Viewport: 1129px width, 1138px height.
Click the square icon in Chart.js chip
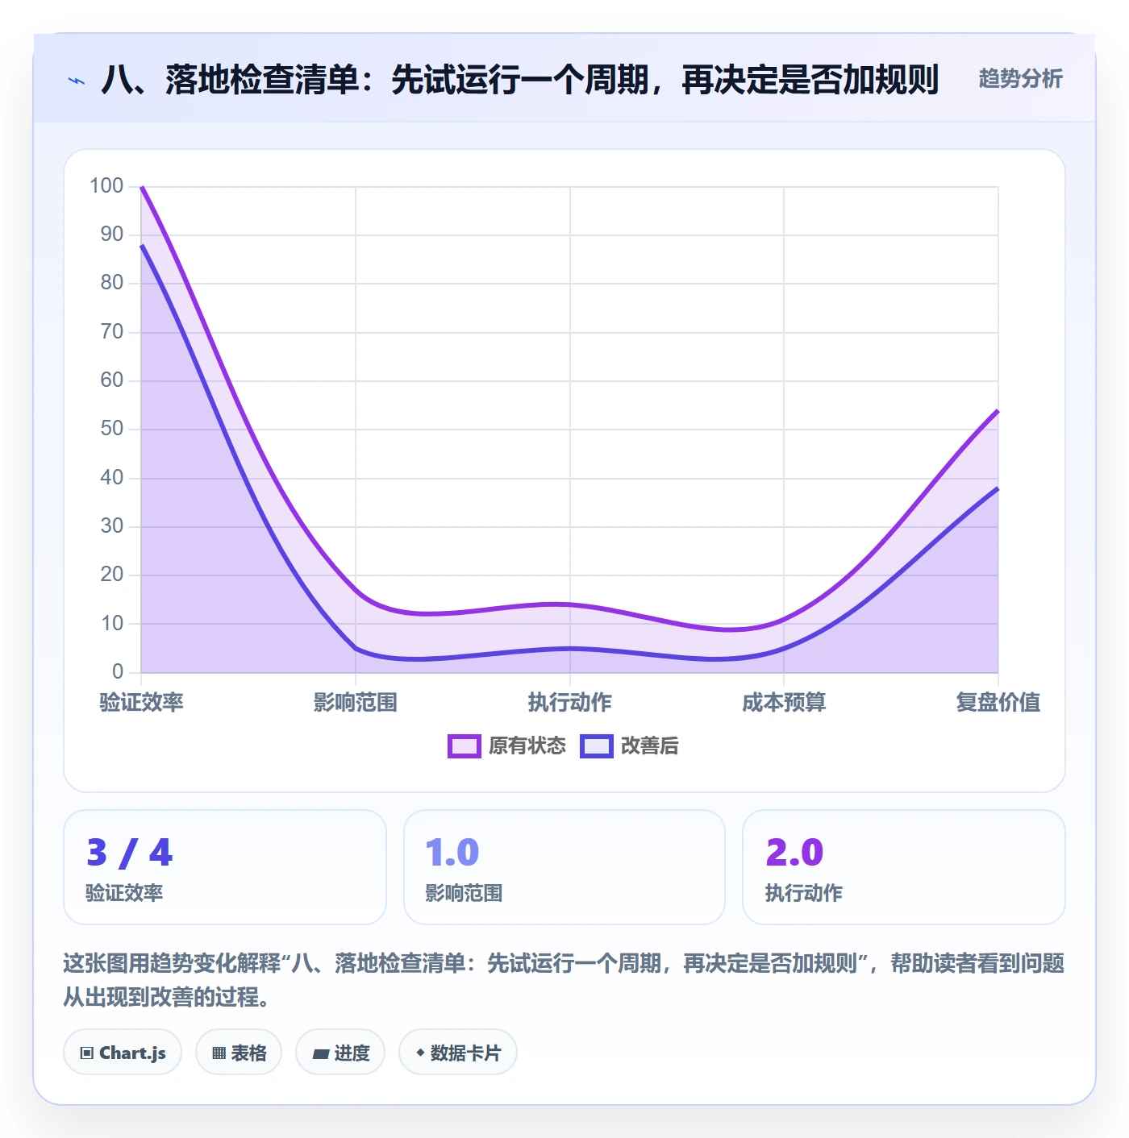pos(87,1053)
